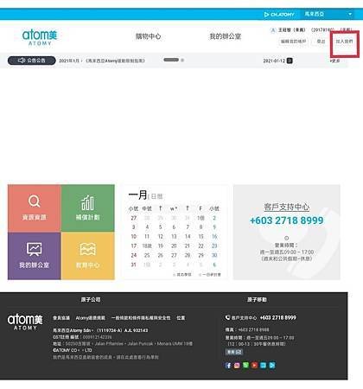Click the Atomy logo in the header
This screenshot has width=363, height=389.
tap(40, 37)
